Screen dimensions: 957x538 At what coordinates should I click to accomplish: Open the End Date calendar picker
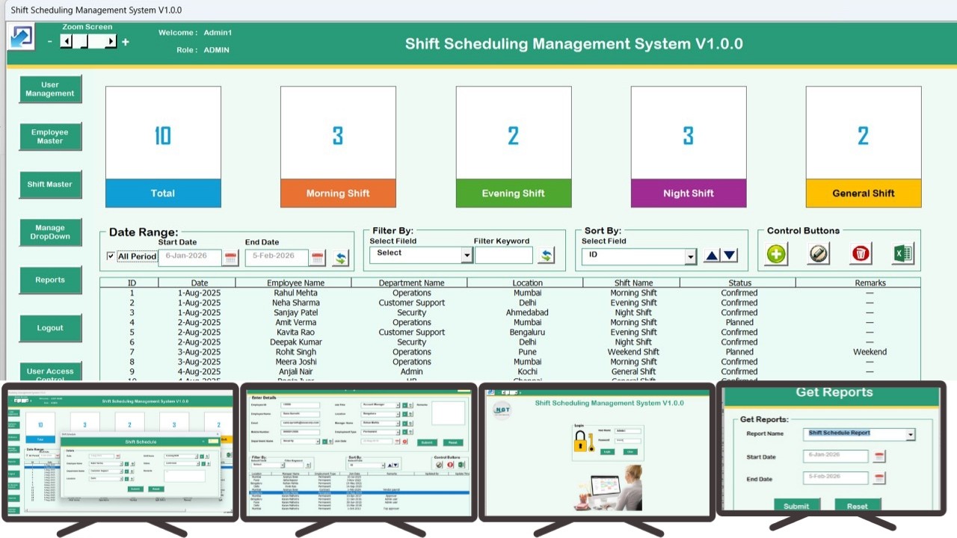(318, 258)
